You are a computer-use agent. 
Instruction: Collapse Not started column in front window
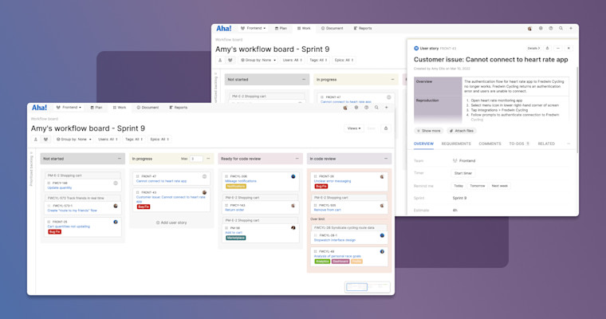[119, 159]
